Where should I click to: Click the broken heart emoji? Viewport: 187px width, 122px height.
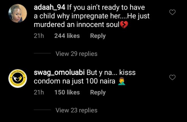tap(124, 25)
